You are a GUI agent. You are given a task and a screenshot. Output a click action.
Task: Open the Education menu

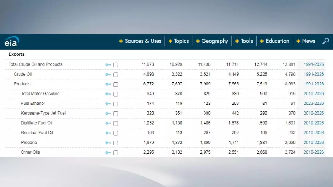274,41
